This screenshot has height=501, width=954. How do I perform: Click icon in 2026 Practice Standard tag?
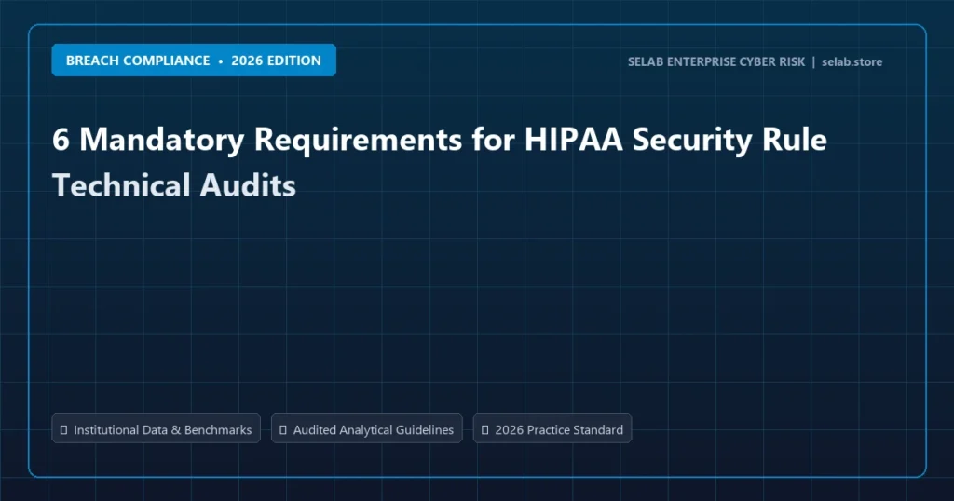(484, 430)
